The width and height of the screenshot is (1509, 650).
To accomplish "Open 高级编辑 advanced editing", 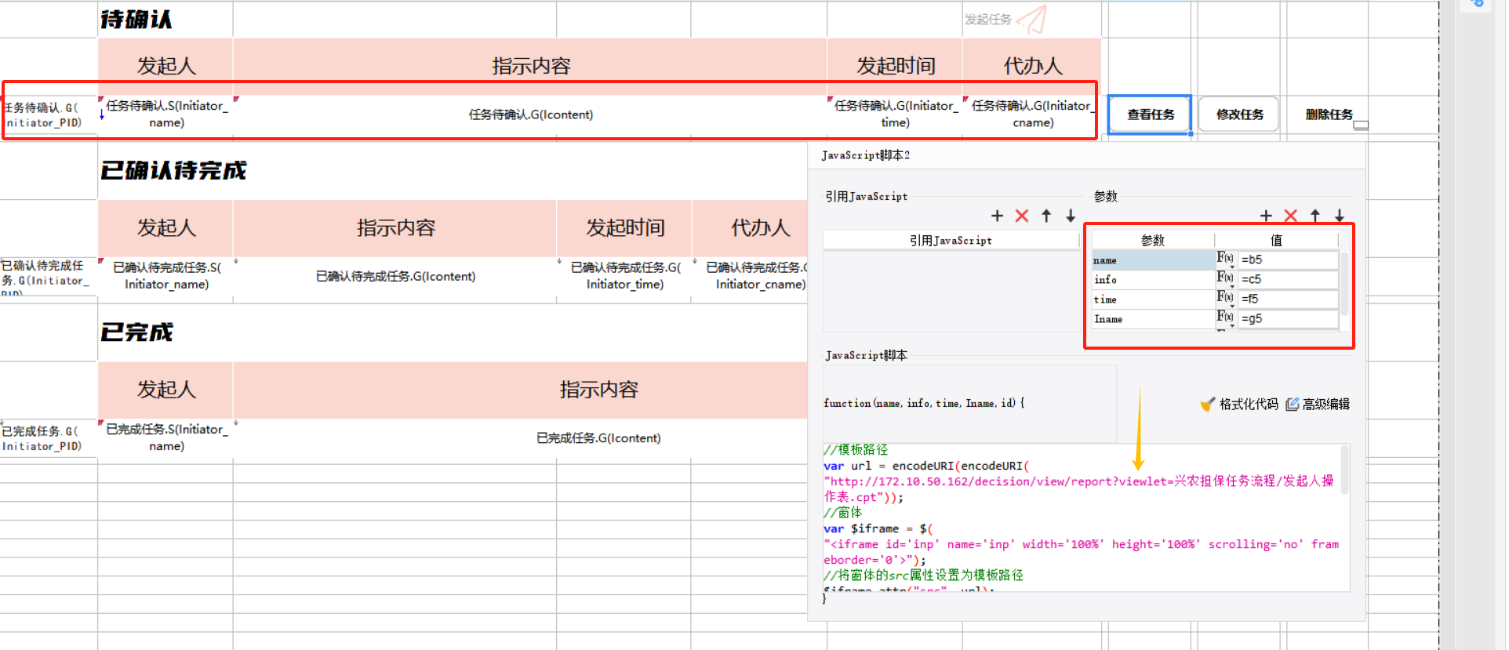I will [x=1318, y=404].
